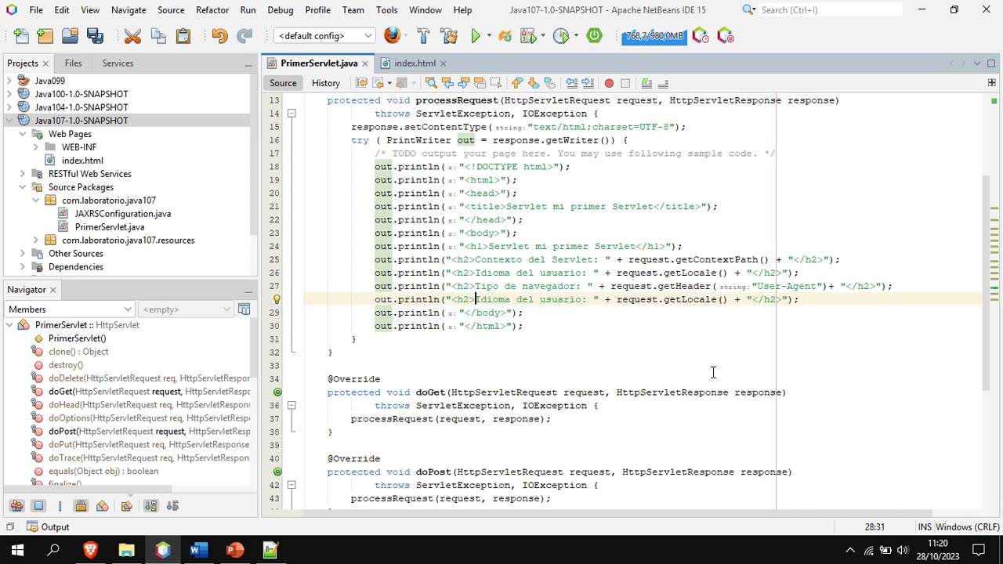Switch to the Services tab
Image resolution: width=1003 pixels, height=564 pixels.
(x=118, y=63)
